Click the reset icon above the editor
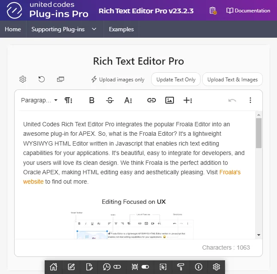This screenshot has width=277, height=274. click(42, 79)
